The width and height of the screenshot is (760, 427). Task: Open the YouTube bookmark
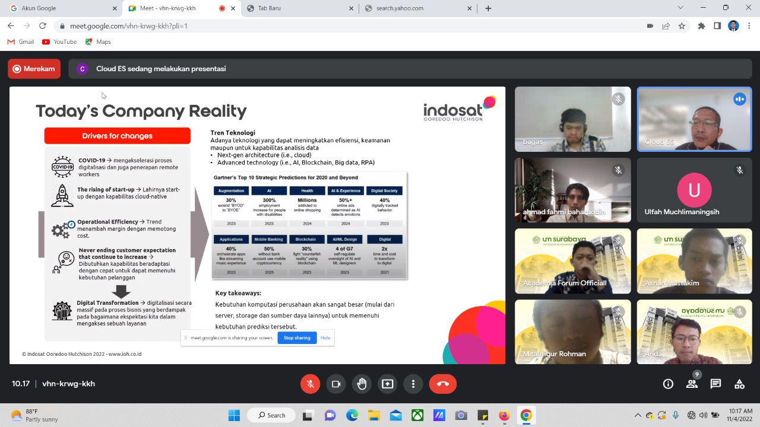59,42
